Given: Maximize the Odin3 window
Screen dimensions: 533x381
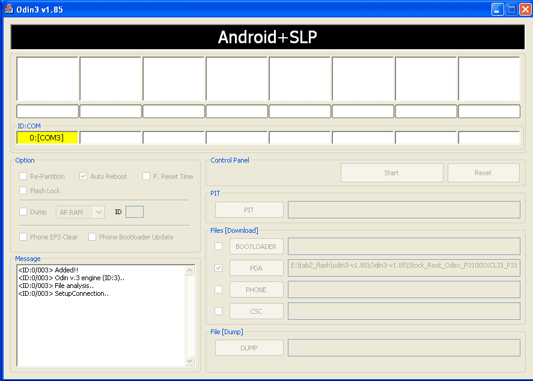Looking at the screenshot, I should tap(511, 10).
